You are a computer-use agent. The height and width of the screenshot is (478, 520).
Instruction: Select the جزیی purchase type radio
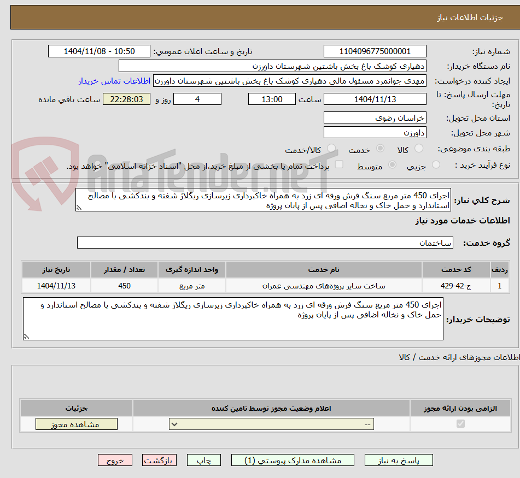click(436, 164)
